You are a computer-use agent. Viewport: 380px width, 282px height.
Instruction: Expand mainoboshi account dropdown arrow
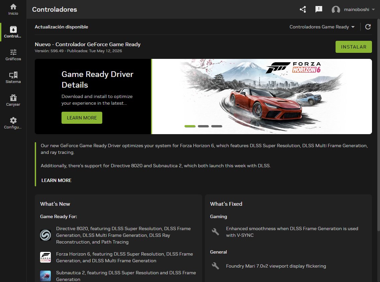tap(373, 9)
